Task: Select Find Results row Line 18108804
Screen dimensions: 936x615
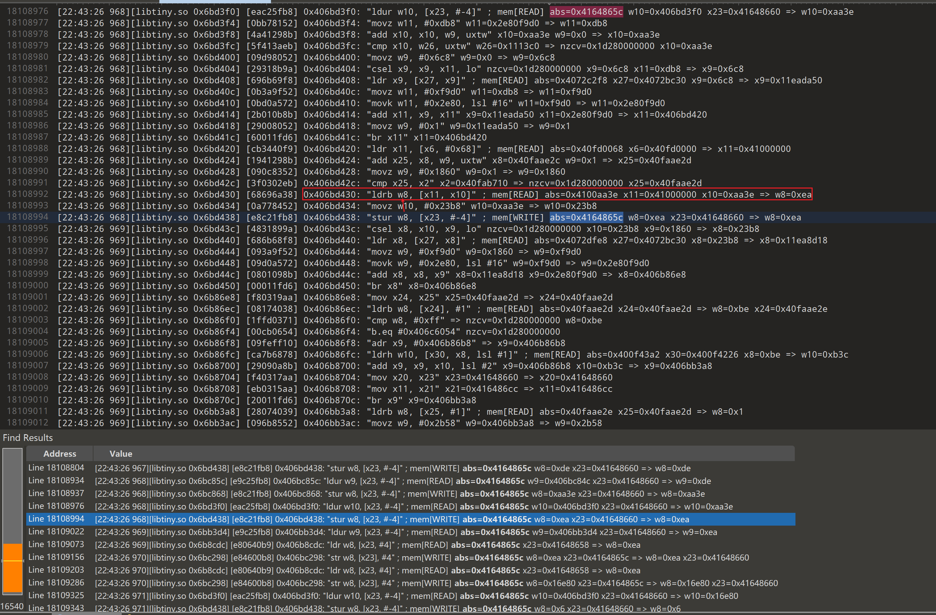Action: click(411, 468)
